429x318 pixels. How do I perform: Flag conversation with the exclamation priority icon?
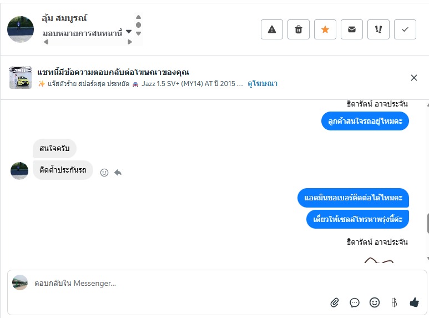coord(378,30)
